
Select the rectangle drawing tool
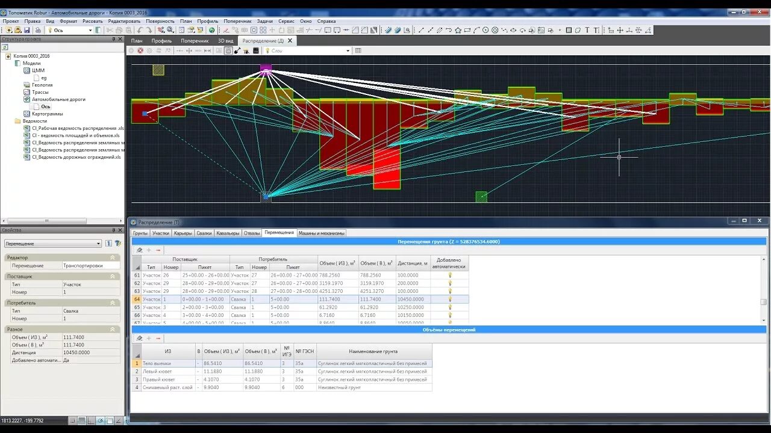click(x=467, y=30)
